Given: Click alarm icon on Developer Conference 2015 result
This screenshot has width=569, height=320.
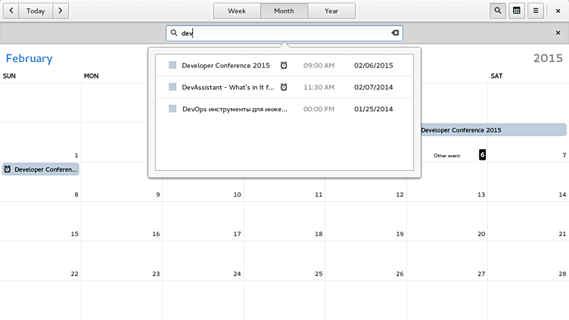Looking at the screenshot, I should (284, 66).
